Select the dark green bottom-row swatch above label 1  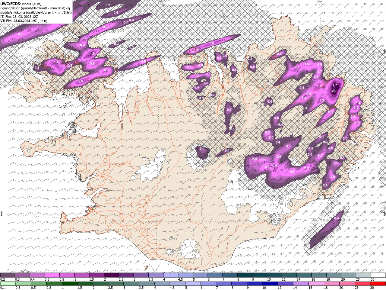click(70, 284)
